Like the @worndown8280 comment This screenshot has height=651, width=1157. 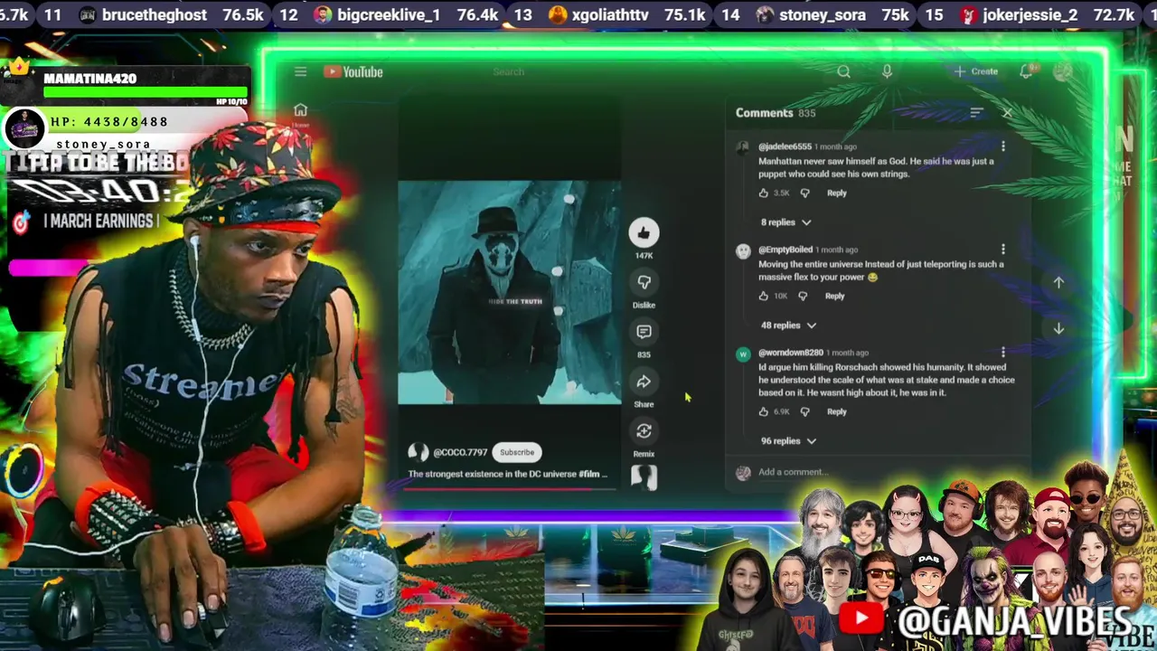[x=764, y=411]
